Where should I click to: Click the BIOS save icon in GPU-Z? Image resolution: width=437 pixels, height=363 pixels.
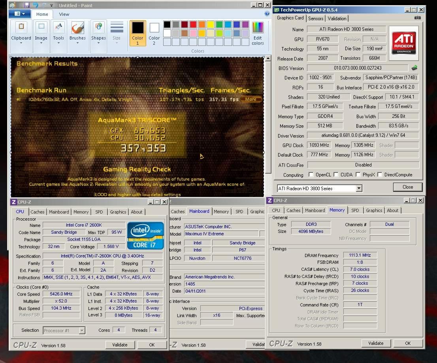pyautogui.click(x=414, y=68)
